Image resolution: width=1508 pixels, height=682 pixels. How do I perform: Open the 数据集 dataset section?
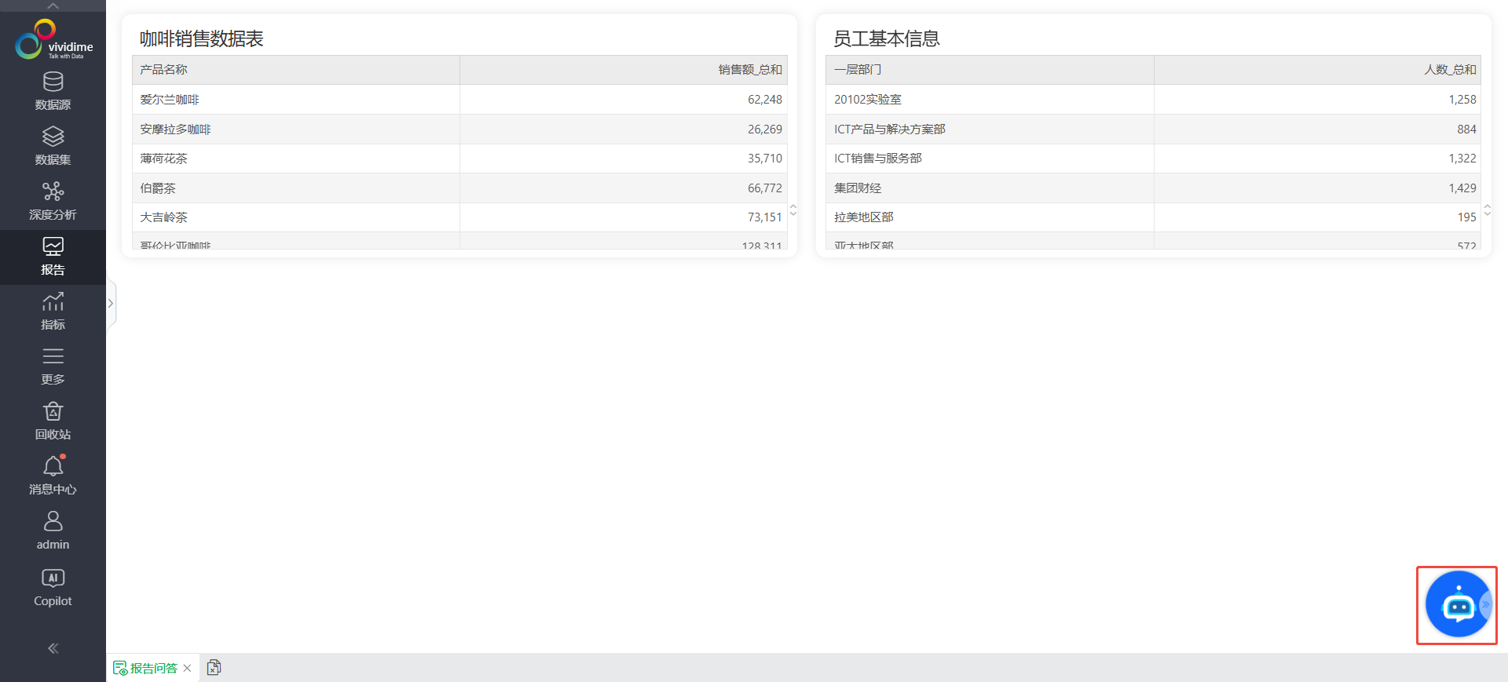click(53, 147)
